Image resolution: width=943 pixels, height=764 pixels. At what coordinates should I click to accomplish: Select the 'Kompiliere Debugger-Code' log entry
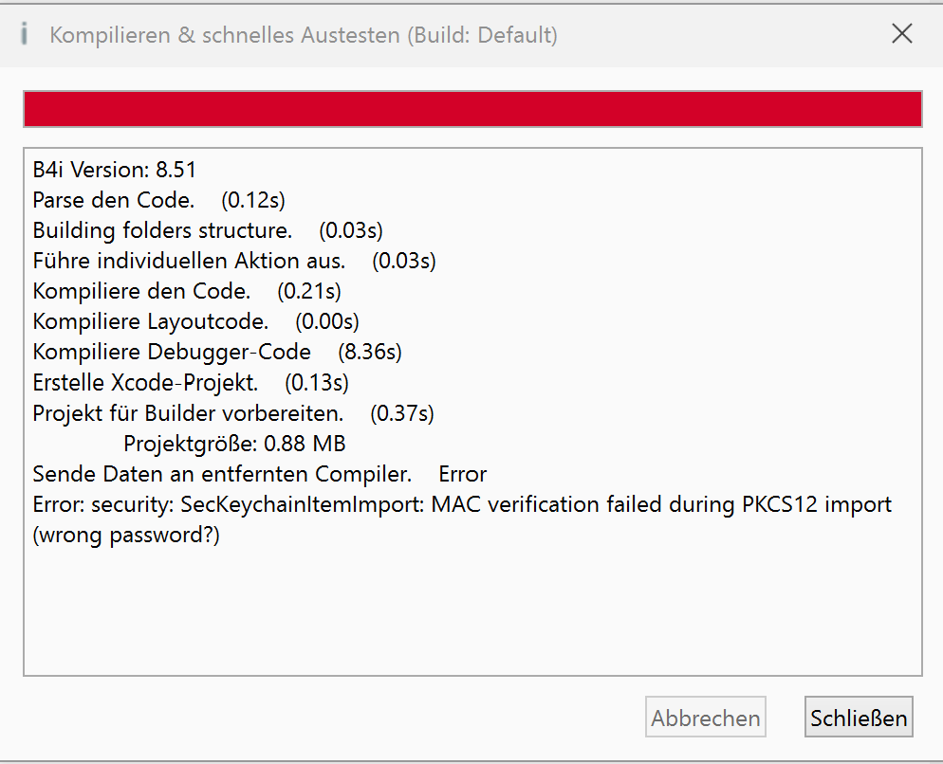(x=172, y=352)
